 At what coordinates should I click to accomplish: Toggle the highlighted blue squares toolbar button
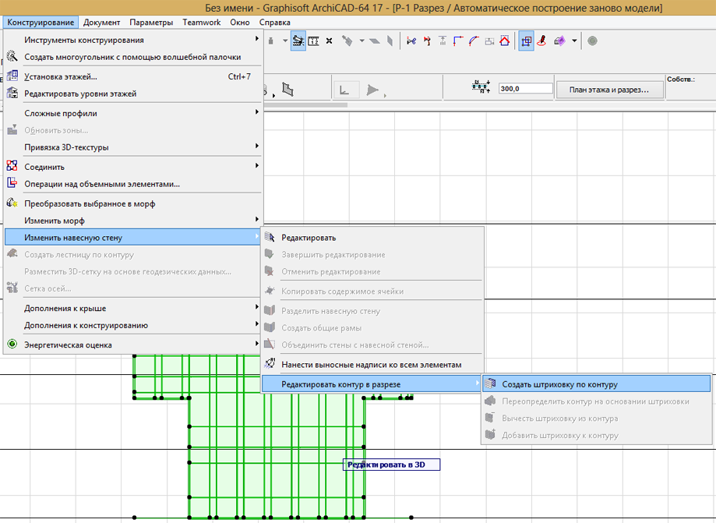(x=526, y=41)
